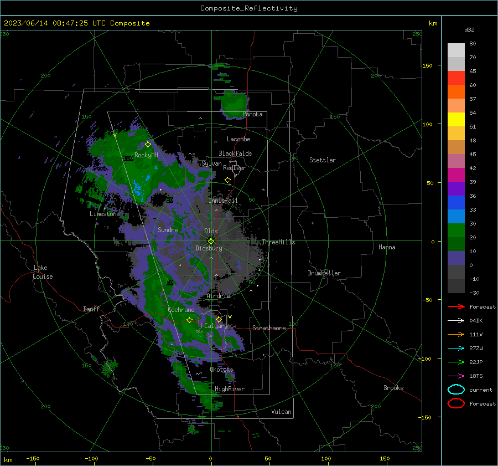Click the Ponoka town label

[252, 114]
